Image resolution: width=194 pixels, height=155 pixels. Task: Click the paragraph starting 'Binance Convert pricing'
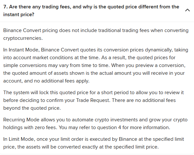[x=96, y=34]
